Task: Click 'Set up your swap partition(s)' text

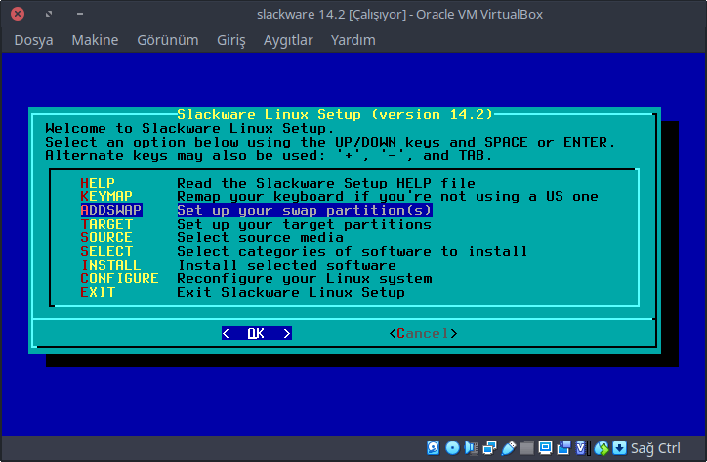Action: [x=305, y=210]
